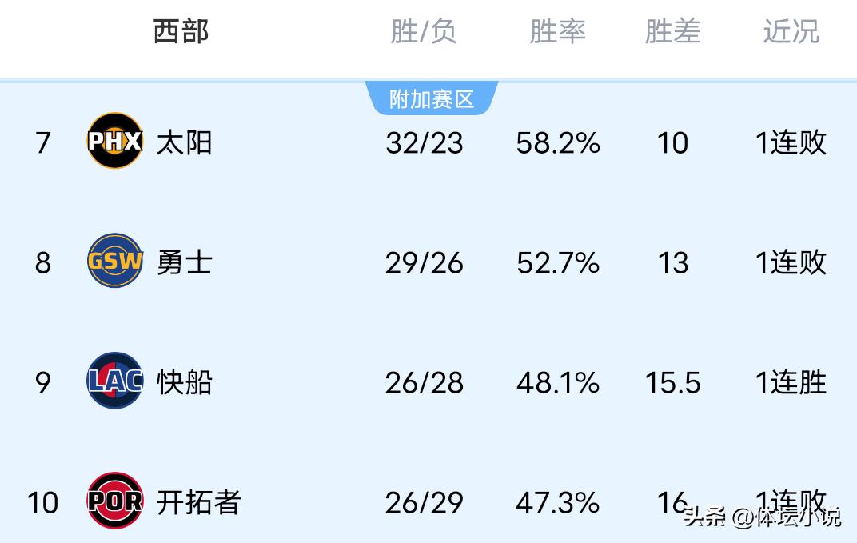The image size is (857, 543).
Task: Click the Suns 32/23 record
Action: click(x=424, y=142)
